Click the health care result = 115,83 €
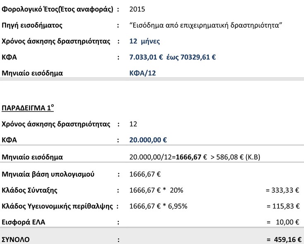The image size is (304, 244). [283, 206]
